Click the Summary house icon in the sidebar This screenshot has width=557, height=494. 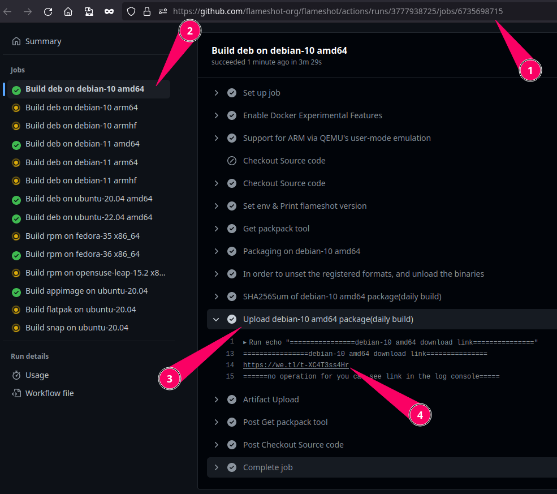[x=16, y=41]
